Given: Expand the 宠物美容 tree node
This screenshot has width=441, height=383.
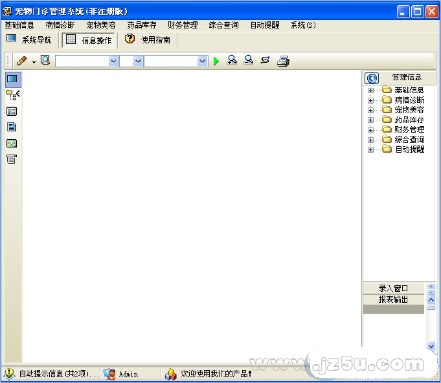Looking at the screenshot, I should tap(370, 110).
